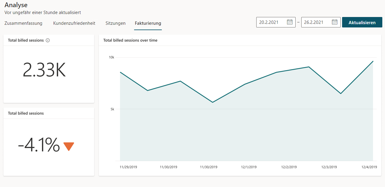Open the end date calendar picker icon
385x187 pixels.
334,22
